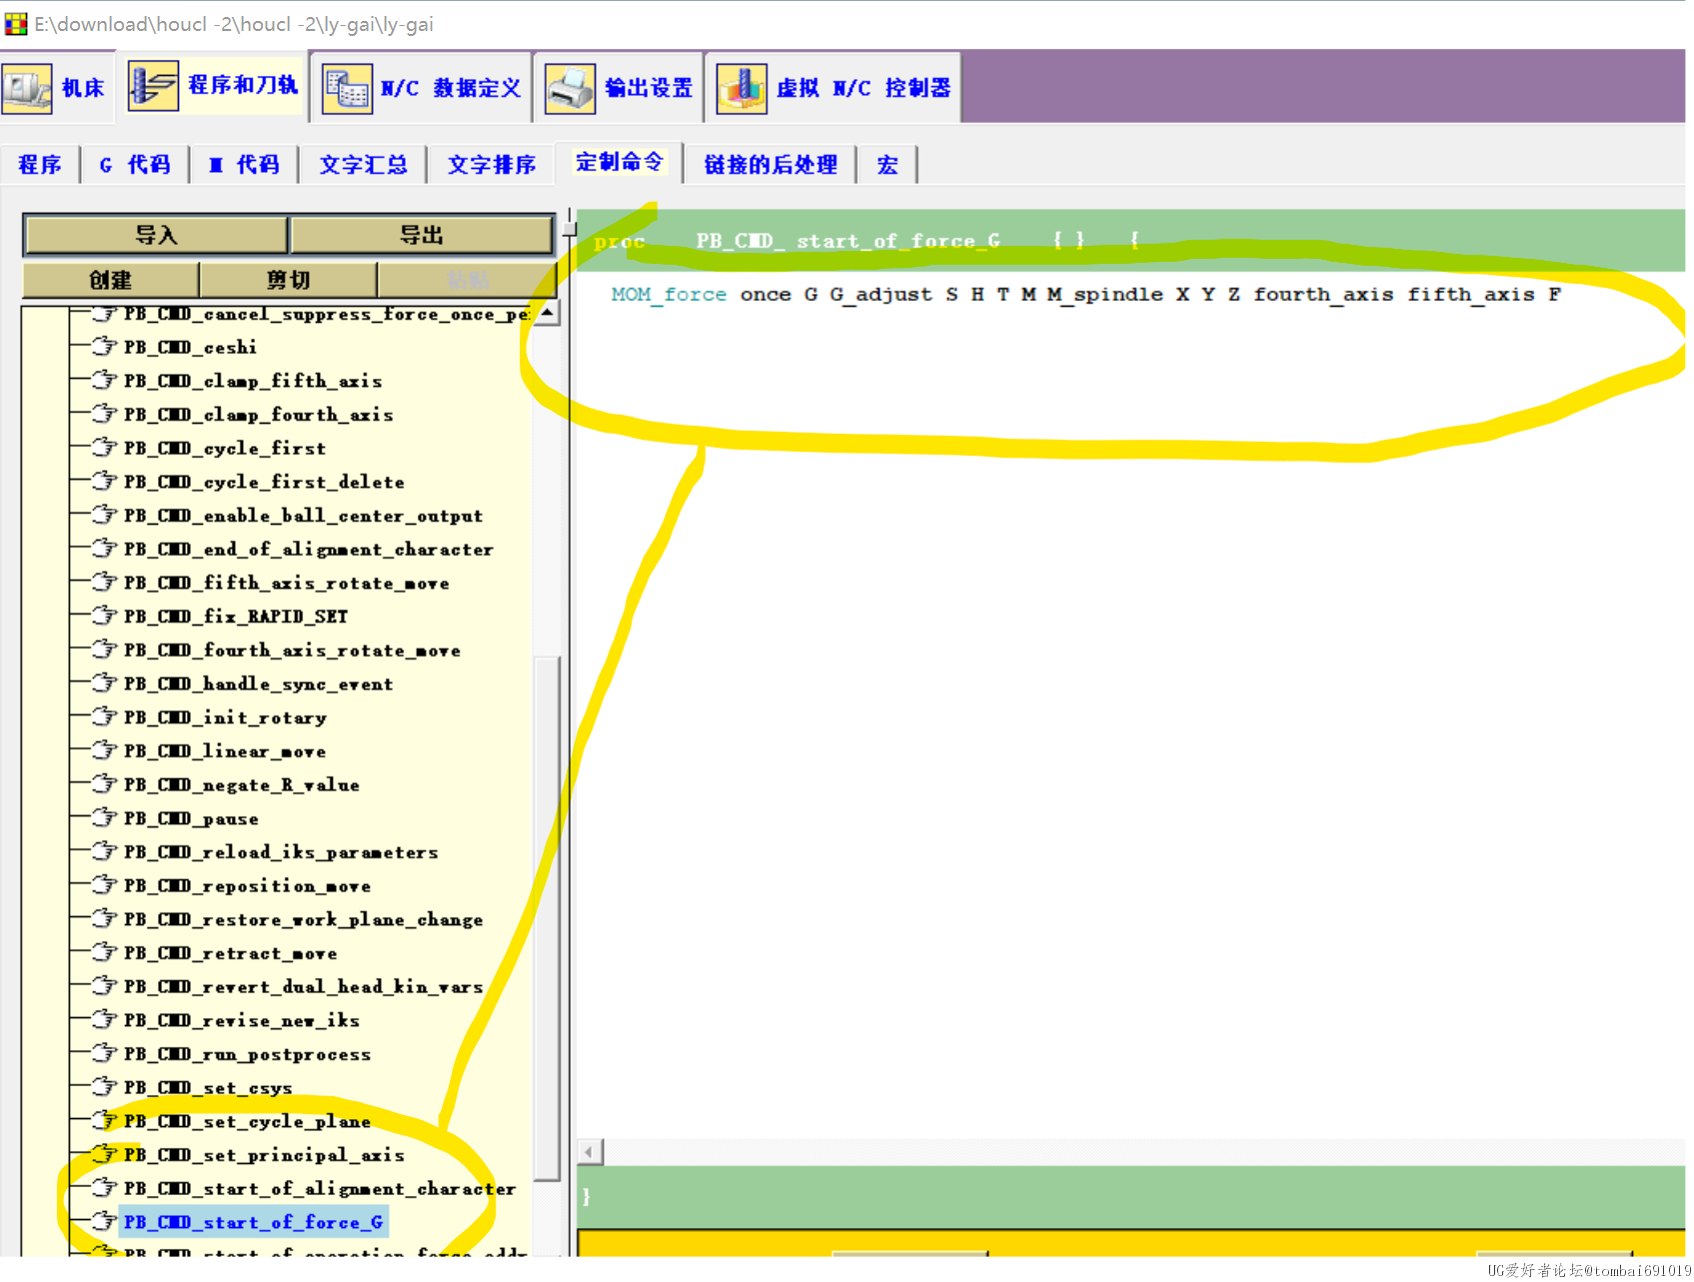Select PB_CMD_revert_dual_head_kin_vars
Viewport: 1694px width, 1282px height.
pos(303,986)
